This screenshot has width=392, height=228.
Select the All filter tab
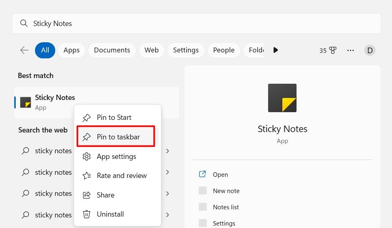tap(45, 50)
